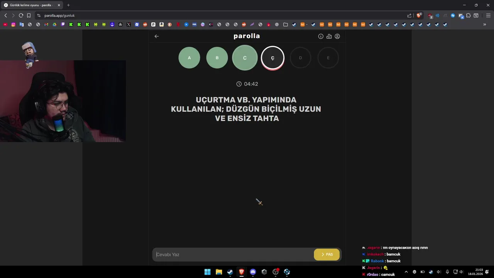The width and height of the screenshot is (494, 278).
Task: Select the green letter C circle
Action: pyautogui.click(x=245, y=58)
